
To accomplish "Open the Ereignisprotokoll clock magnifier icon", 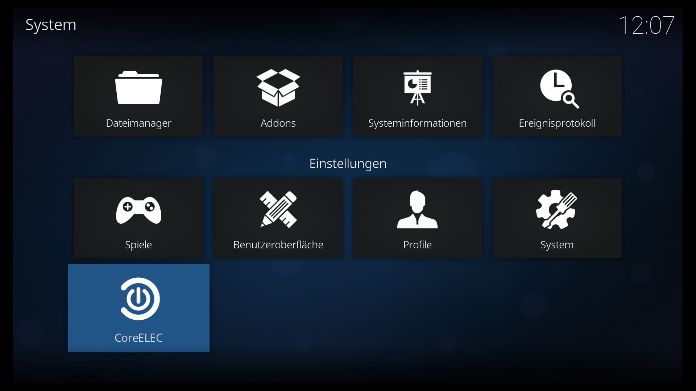I will pos(560,89).
